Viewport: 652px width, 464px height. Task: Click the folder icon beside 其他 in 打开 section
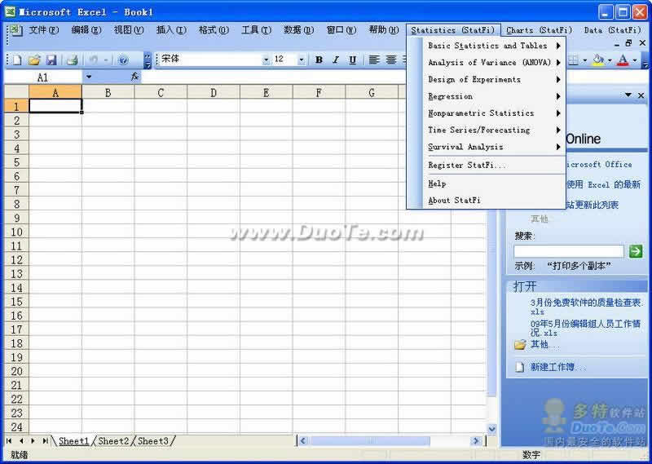[520, 345]
